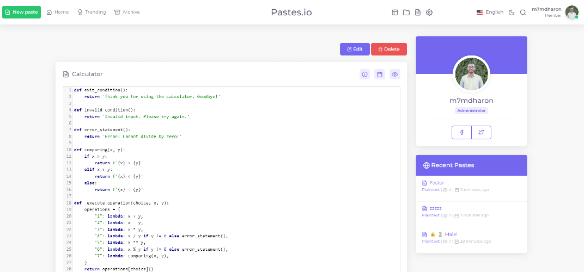This screenshot has width=584, height=272.
Task: Click the '2 minutes ago' timestamp
Action: tap(474, 190)
